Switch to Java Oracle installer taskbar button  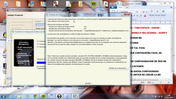coord(67,96)
